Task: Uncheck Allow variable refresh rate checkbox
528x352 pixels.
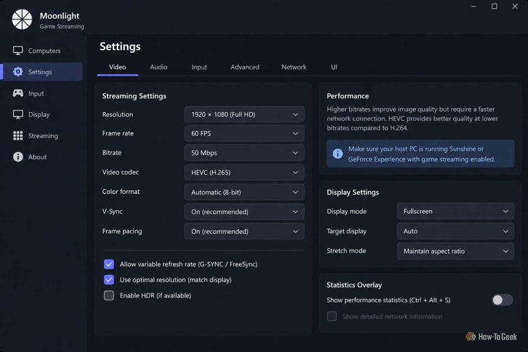Action: point(109,264)
